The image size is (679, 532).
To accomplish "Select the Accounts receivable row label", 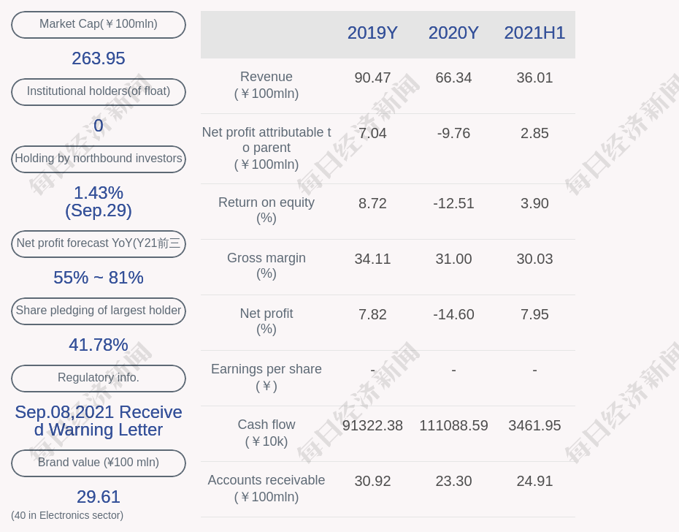I will pyautogui.click(x=266, y=488).
